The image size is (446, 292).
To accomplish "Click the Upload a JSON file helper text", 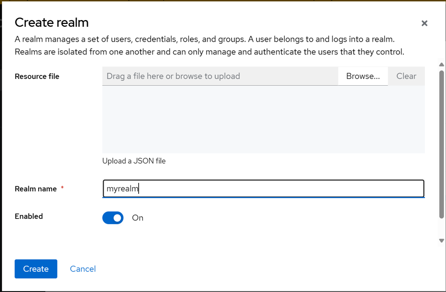I will point(134,161).
